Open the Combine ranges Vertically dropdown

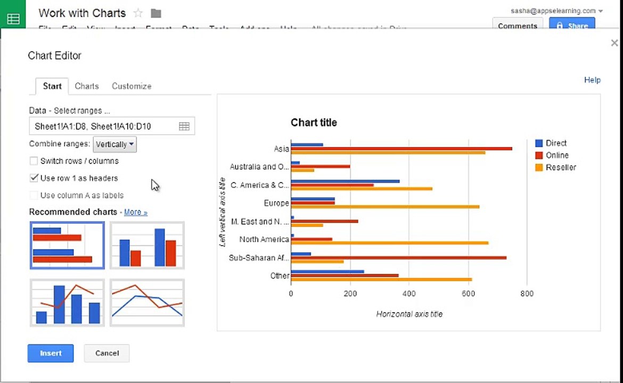point(115,144)
